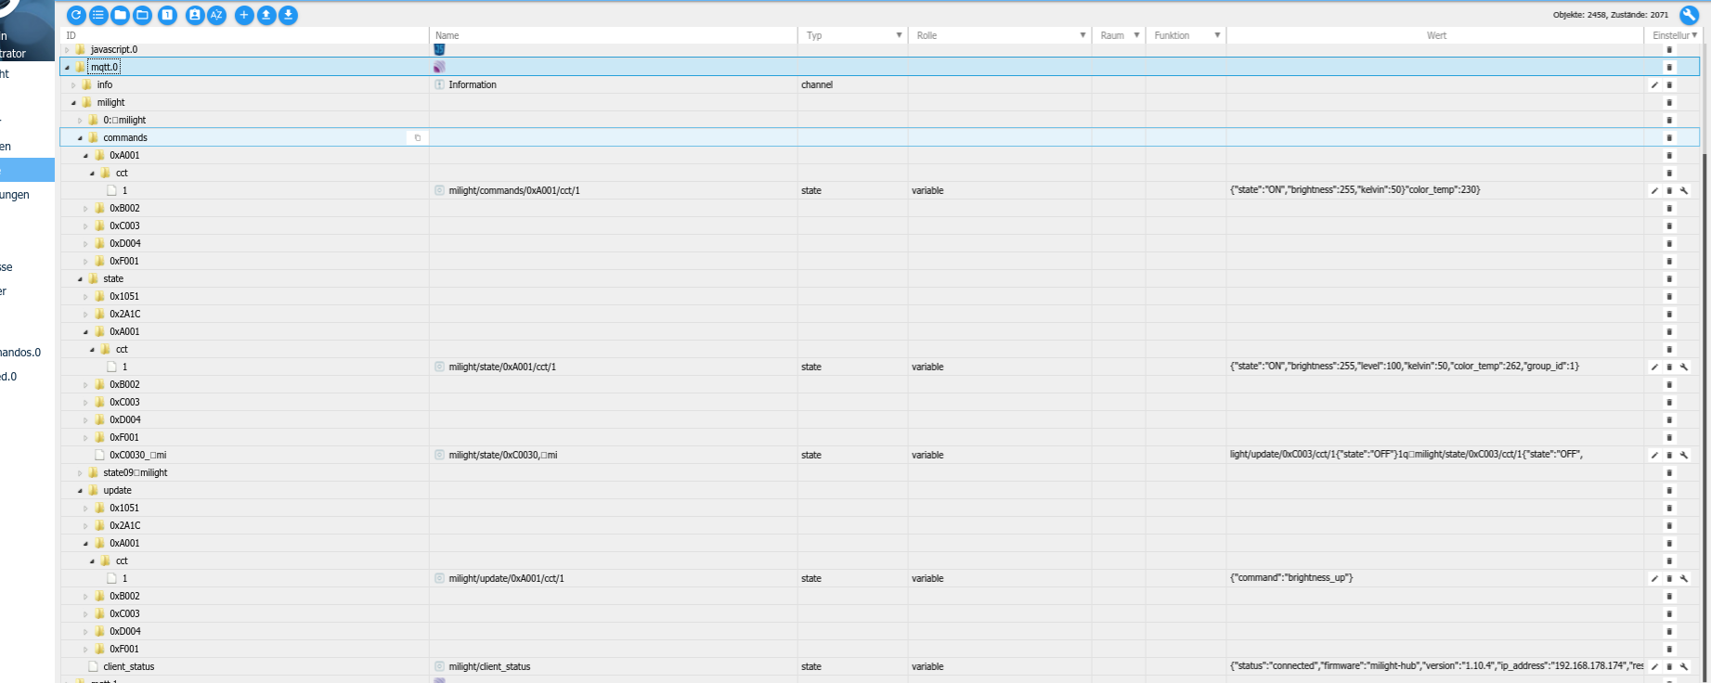Viewport: 1711px width, 683px height.
Task: Select the client_status tree item
Action: [129, 667]
